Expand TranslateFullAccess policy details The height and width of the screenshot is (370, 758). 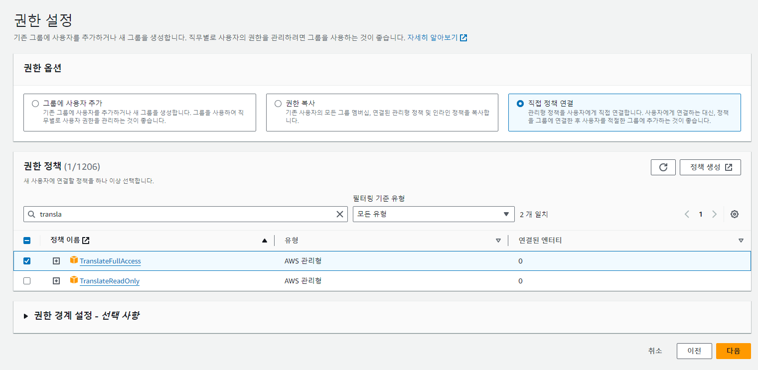coord(56,261)
